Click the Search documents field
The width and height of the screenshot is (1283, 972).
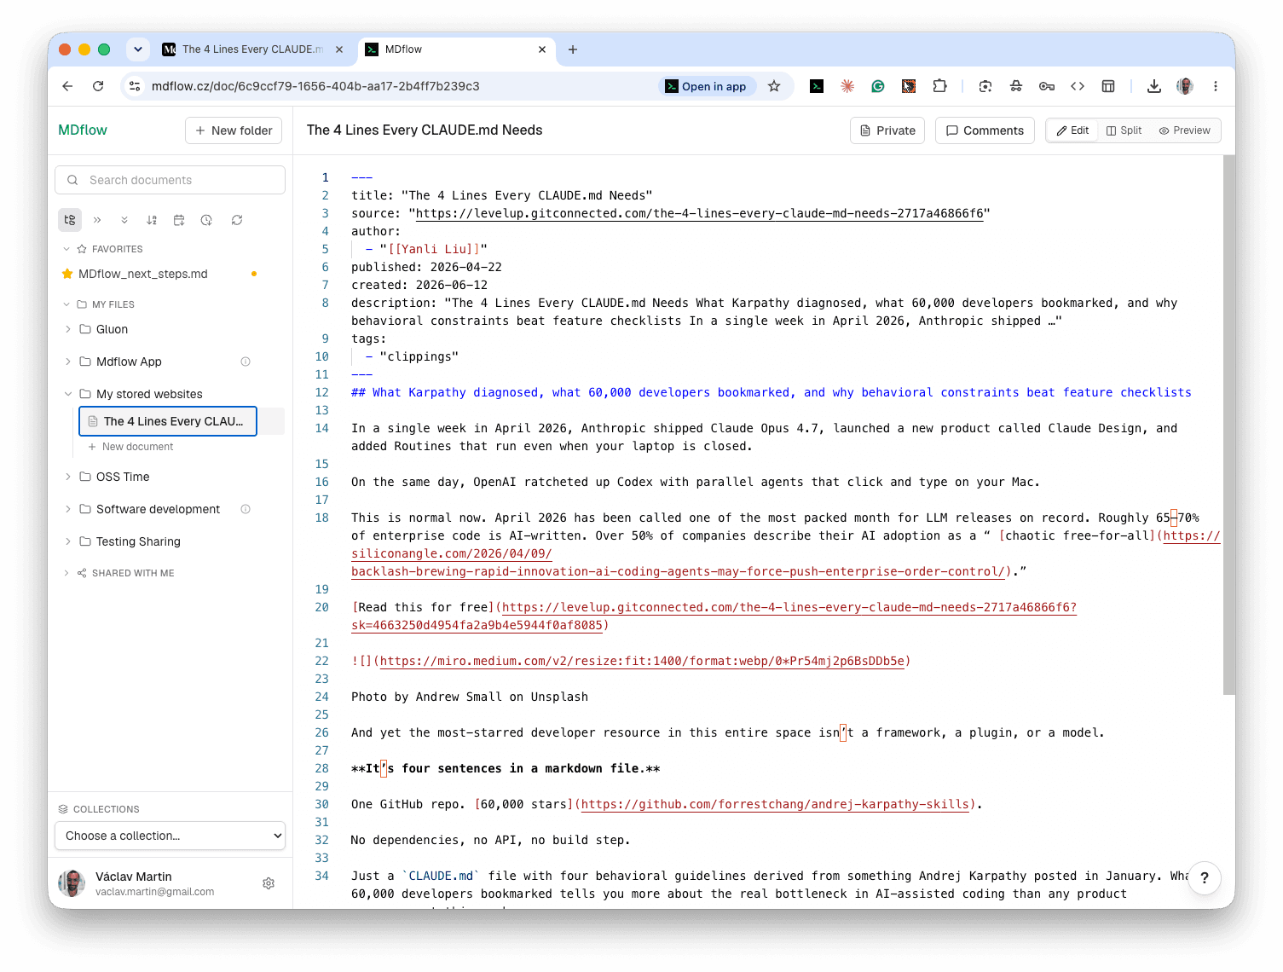170,180
